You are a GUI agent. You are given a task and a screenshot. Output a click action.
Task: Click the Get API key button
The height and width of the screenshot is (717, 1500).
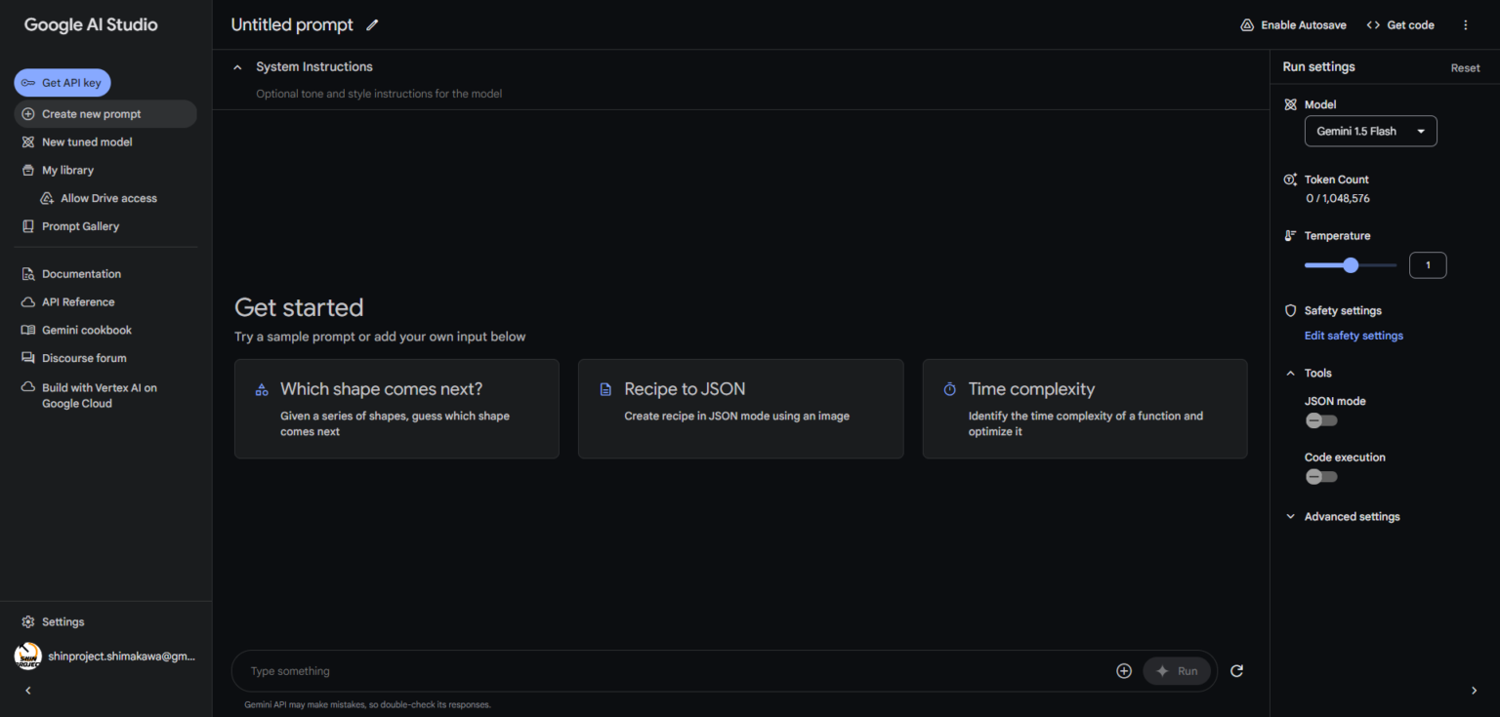(x=62, y=83)
